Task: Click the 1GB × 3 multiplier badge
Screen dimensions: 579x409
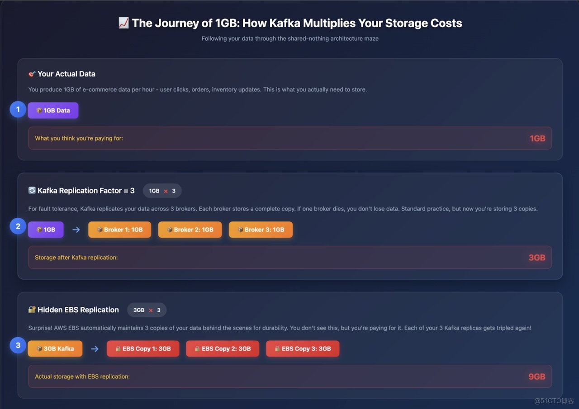Action: [x=162, y=191]
